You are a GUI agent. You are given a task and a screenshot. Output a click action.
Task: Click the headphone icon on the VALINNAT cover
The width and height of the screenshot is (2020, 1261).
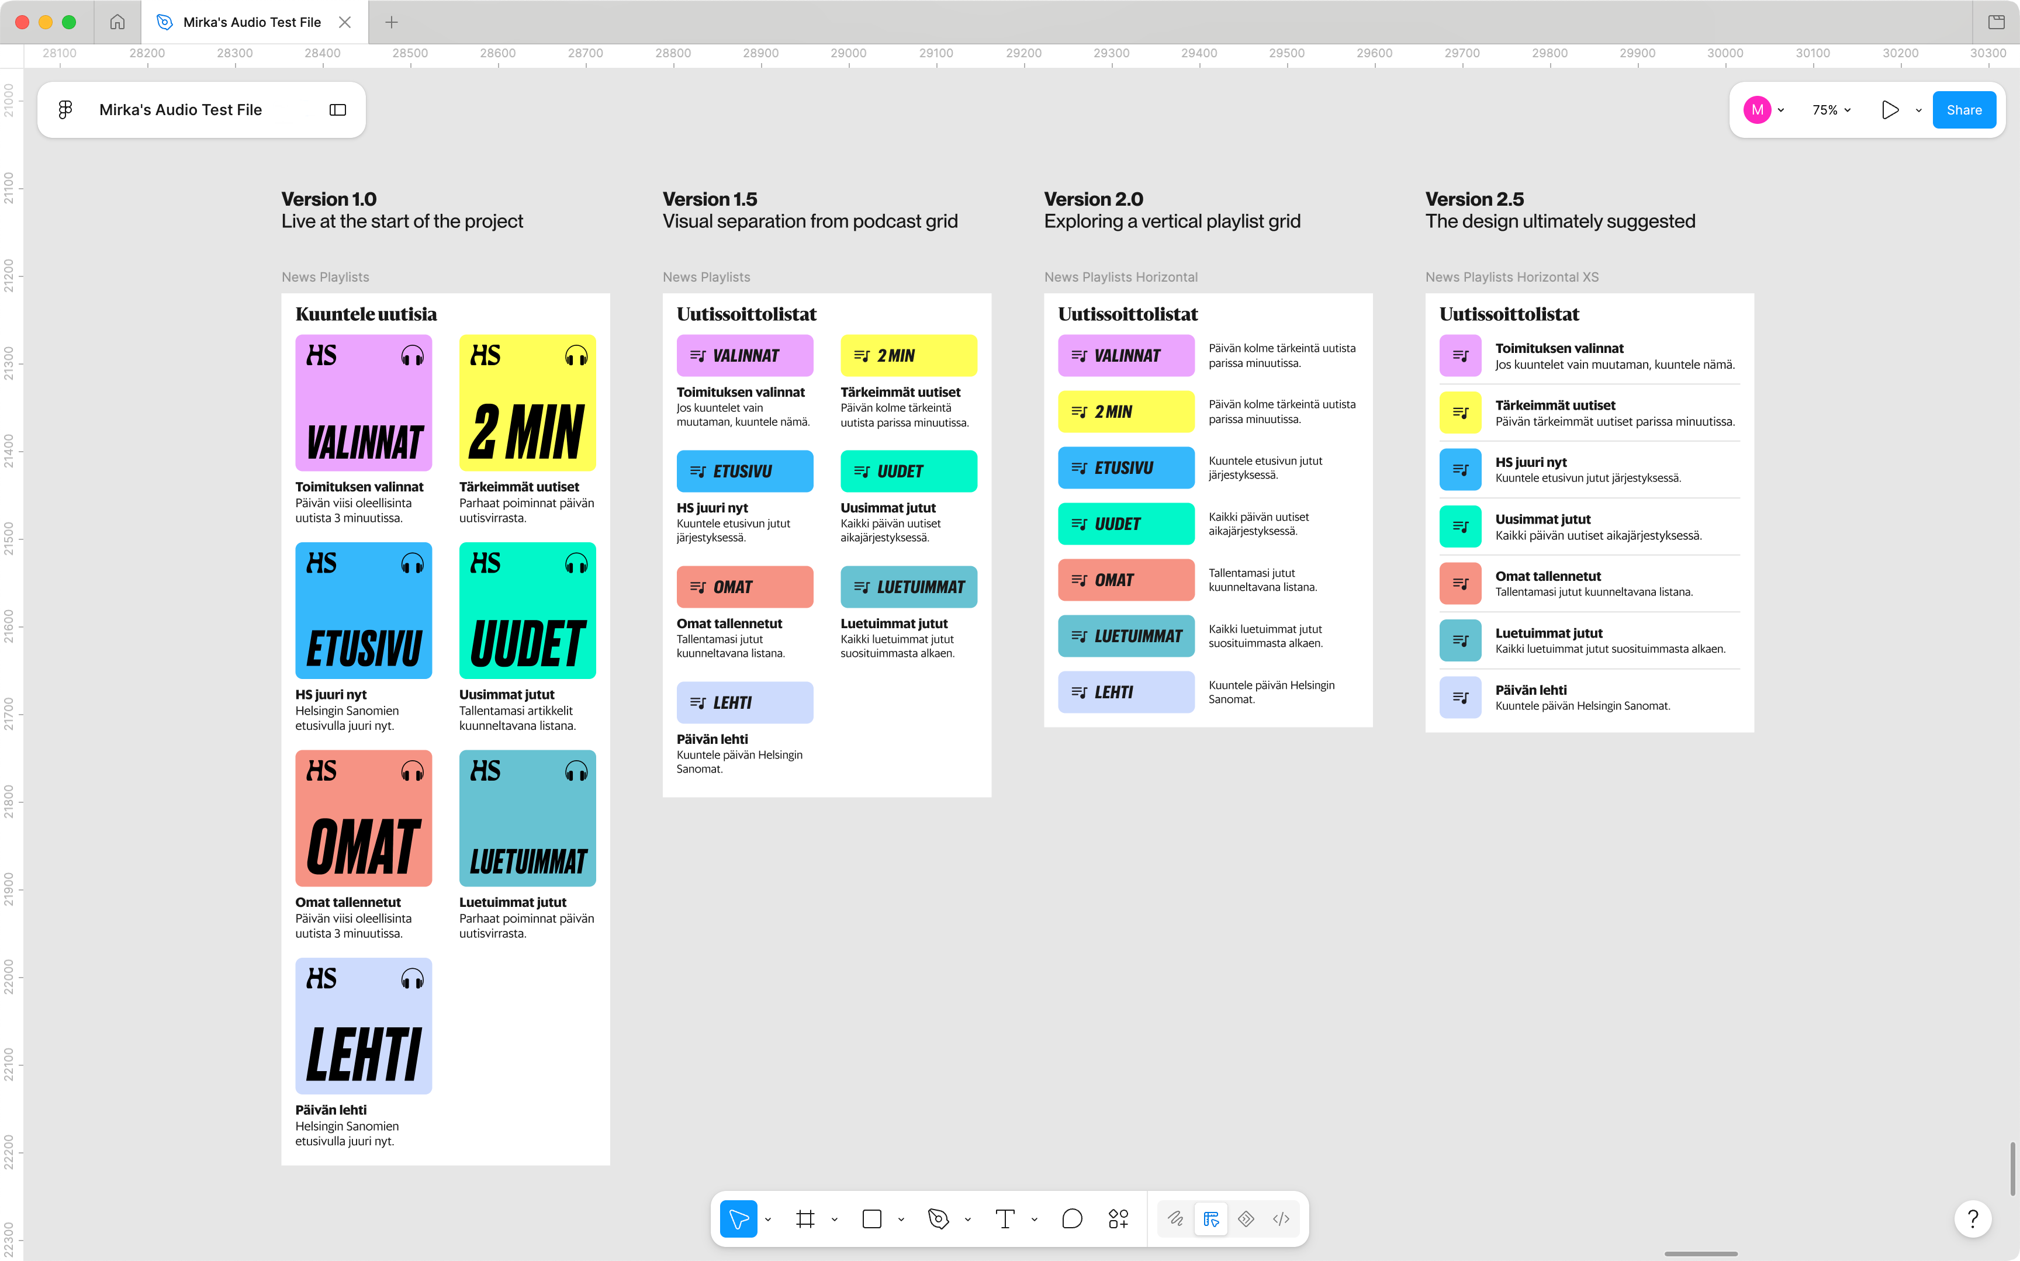[412, 356]
